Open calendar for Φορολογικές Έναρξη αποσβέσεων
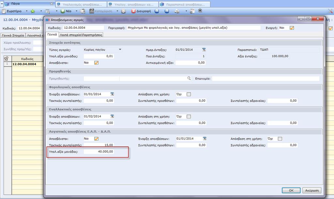 pyautogui.click(x=112, y=94)
